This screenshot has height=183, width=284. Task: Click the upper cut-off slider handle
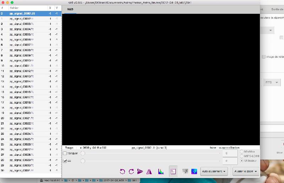pyautogui.click(x=83, y=153)
